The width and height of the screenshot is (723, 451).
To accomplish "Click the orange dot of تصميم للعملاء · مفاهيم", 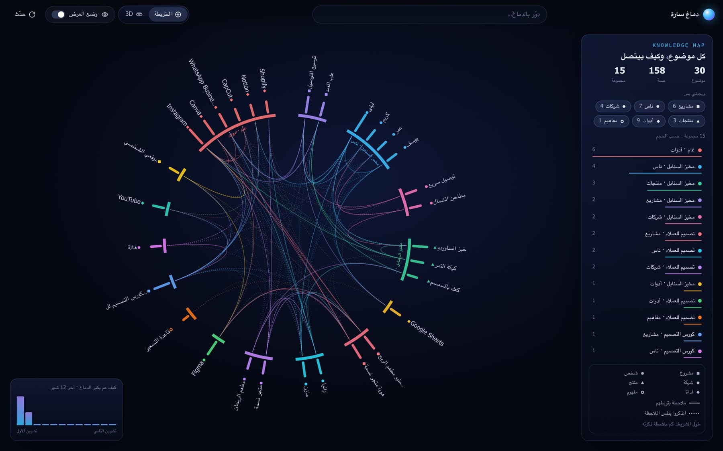I will tap(700, 318).
